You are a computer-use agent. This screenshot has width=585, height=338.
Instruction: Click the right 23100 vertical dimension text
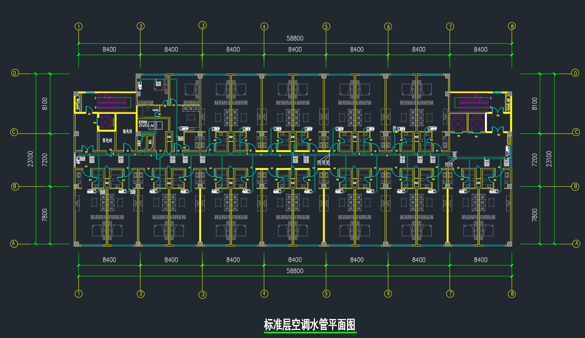click(549, 159)
